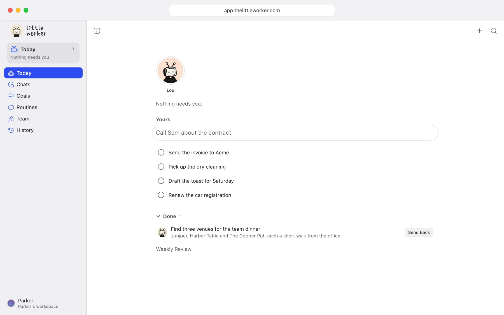Open the Weekly Review link
Image resolution: width=504 pixels, height=315 pixels.
click(x=174, y=249)
